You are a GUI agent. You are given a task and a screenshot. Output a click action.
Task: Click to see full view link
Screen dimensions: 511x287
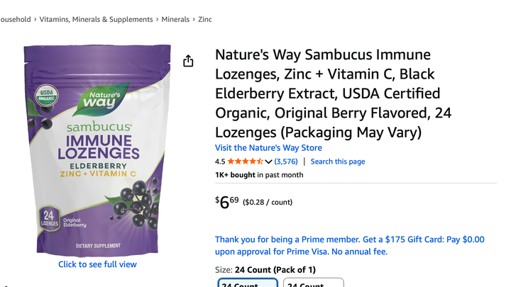coord(97,264)
